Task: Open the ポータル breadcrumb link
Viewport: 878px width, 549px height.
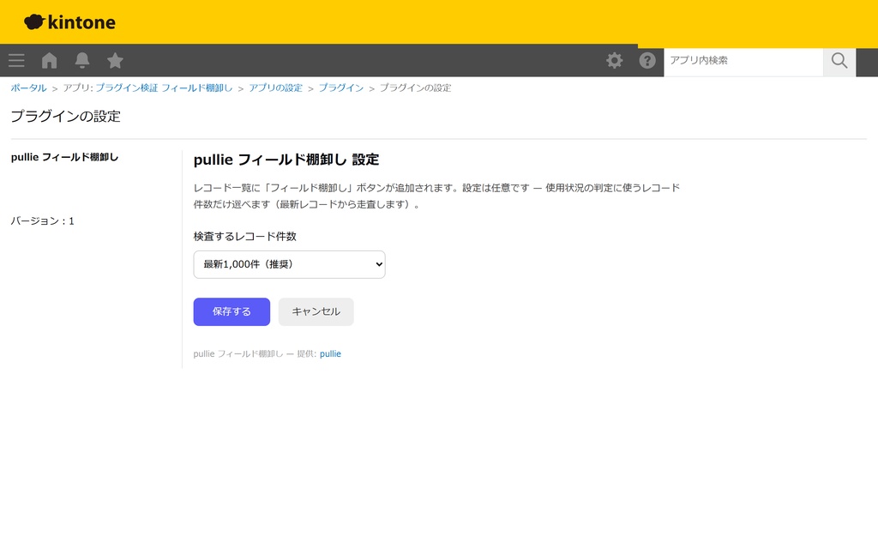Action: point(28,88)
